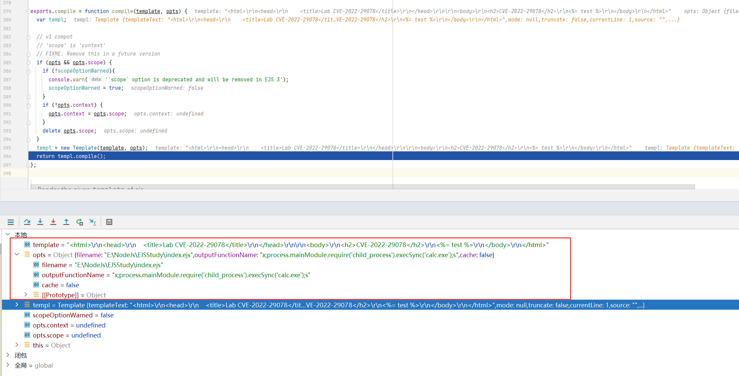Click the Step Into icon
The width and height of the screenshot is (739, 376).
[x=40, y=222]
